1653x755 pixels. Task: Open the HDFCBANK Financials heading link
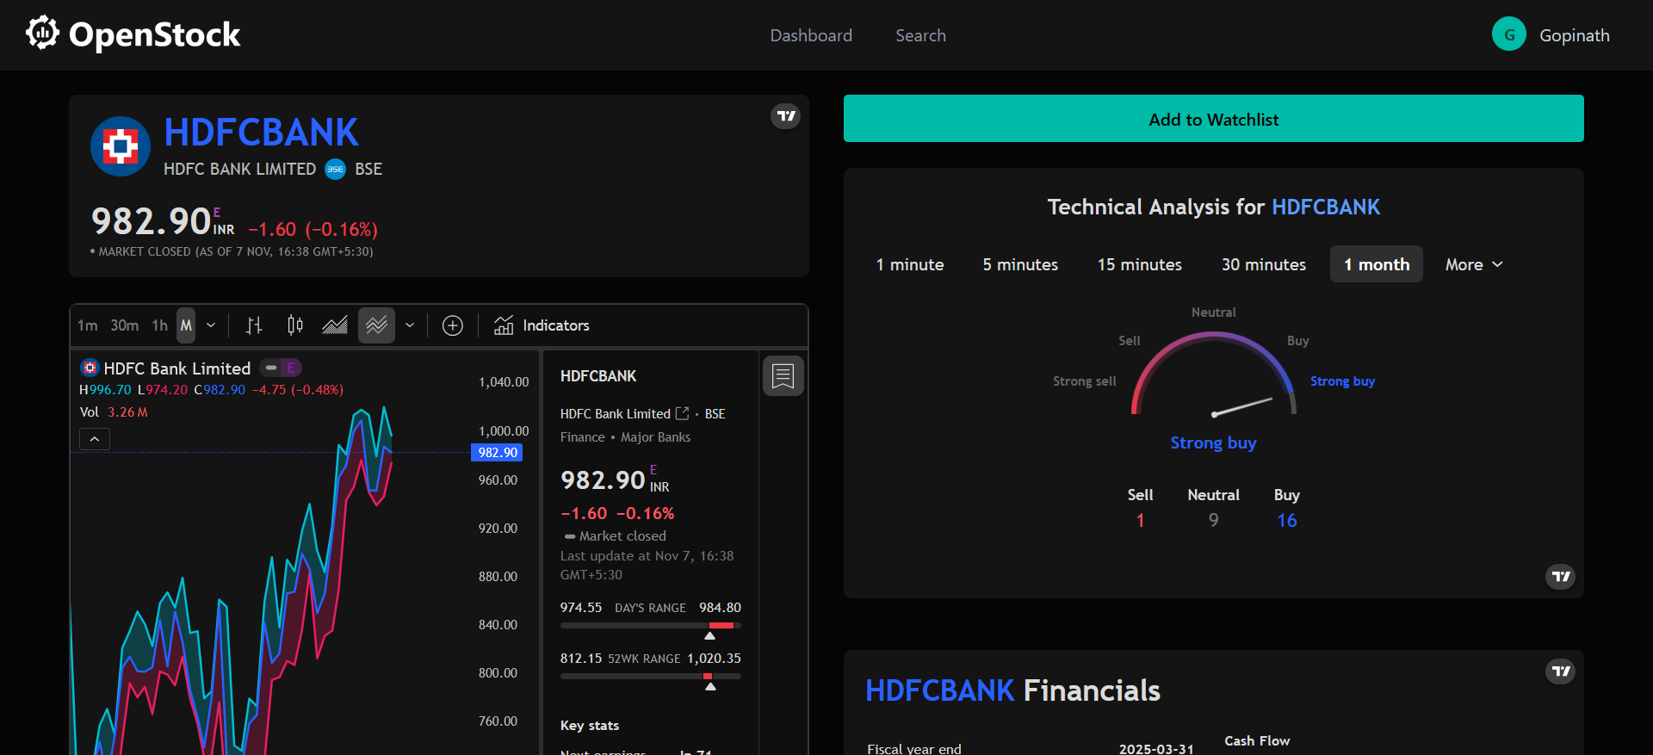pyautogui.click(x=939, y=690)
